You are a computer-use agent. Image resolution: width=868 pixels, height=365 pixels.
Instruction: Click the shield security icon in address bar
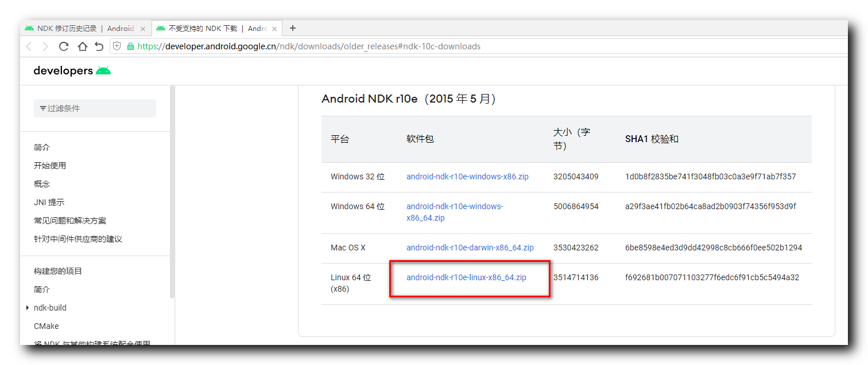click(117, 46)
